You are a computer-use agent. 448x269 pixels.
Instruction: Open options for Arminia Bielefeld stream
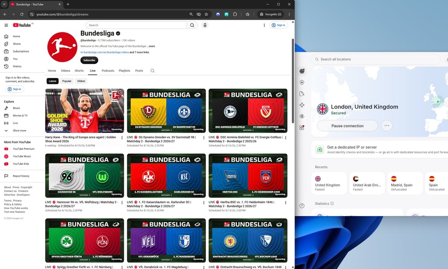(x=285, y=138)
